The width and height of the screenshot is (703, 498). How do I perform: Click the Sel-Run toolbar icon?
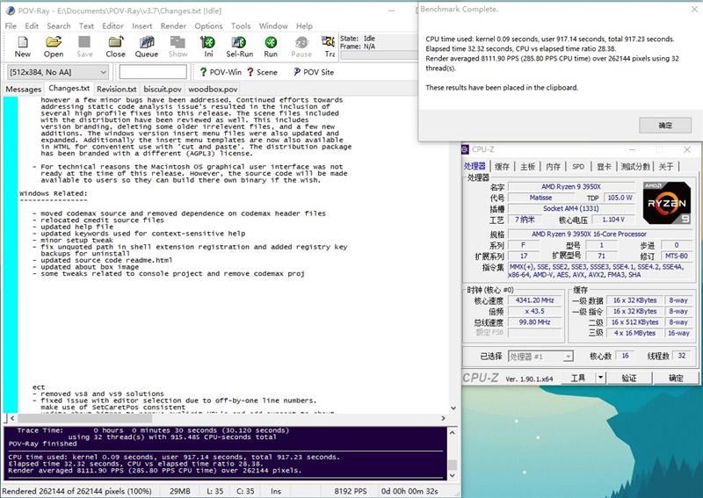pos(239,47)
